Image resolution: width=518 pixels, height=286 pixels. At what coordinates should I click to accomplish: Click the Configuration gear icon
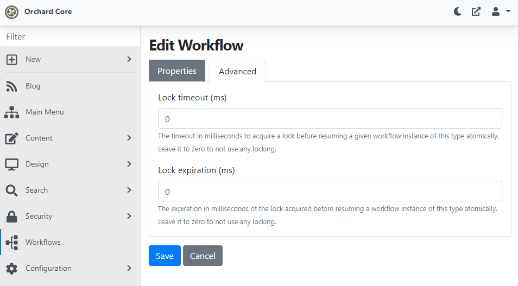click(x=11, y=269)
